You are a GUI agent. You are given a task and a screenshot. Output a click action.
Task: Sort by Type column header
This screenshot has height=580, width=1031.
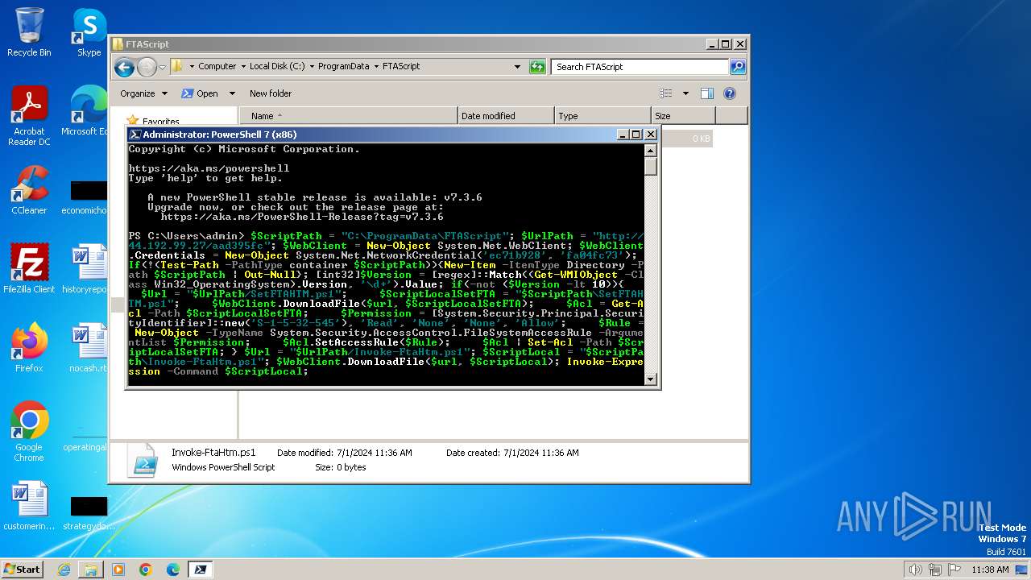point(602,116)
